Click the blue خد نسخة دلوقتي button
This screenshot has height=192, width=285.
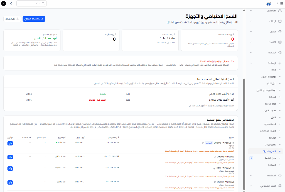click(x=34, y=19)
